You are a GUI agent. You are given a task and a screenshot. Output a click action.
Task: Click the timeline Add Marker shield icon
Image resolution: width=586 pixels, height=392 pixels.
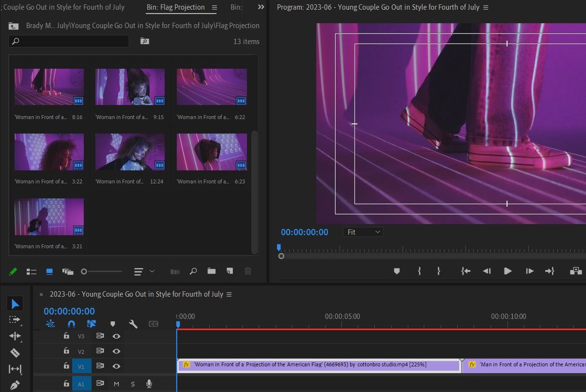tap(113, 324)
